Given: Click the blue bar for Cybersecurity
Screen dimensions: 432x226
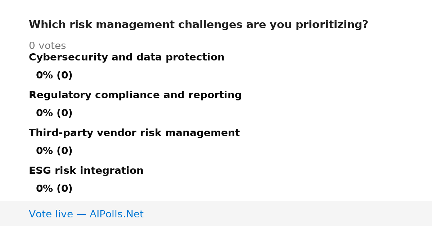Looking at the screenshot, I should (29, 76).
